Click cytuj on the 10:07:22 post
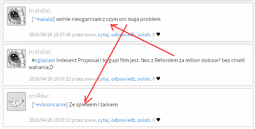 pos(103,79)
